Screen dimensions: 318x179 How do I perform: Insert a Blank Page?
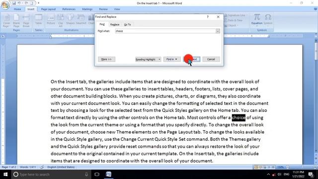16,21
